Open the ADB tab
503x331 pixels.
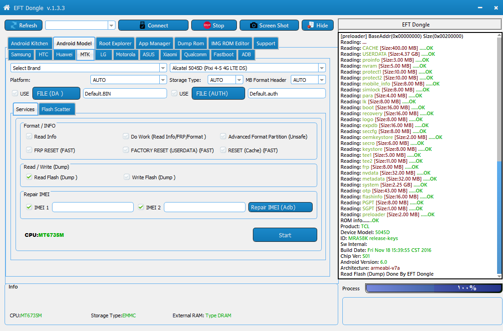[246, 54]
